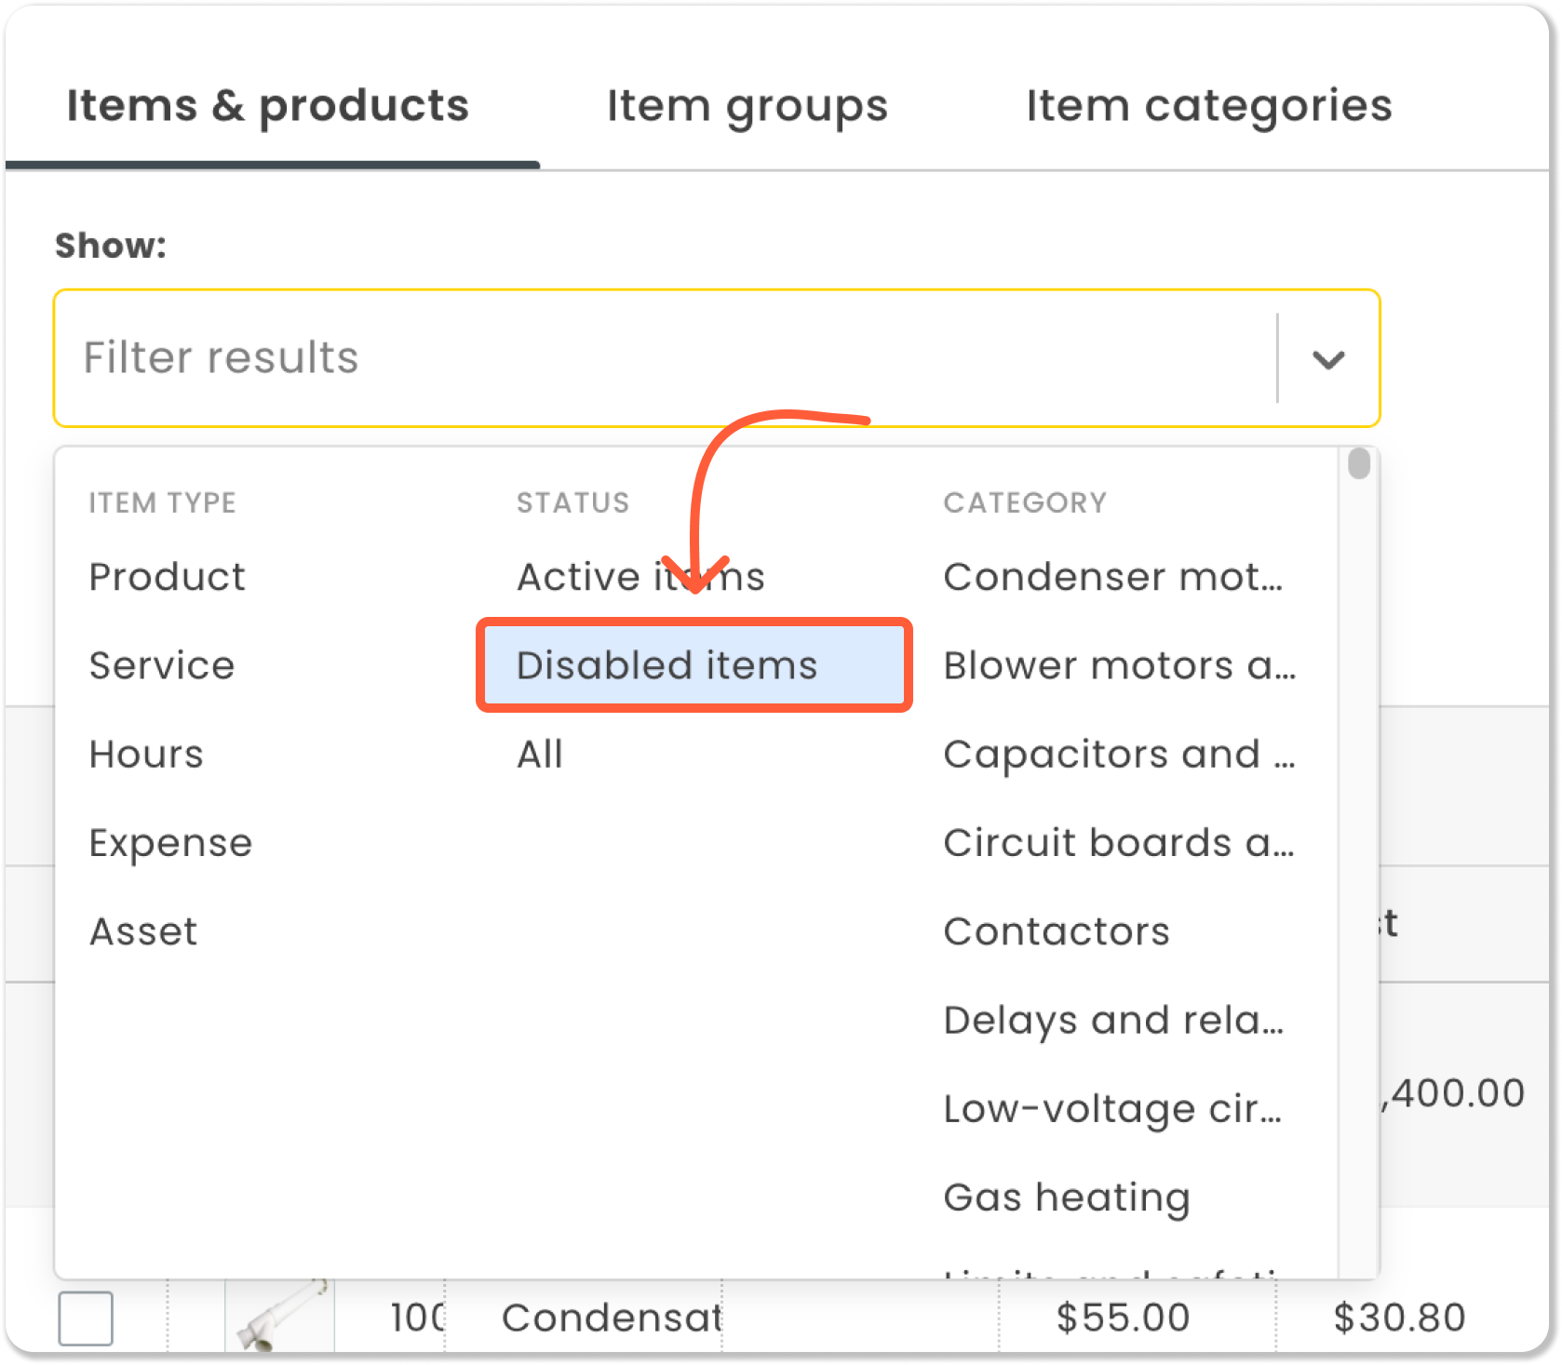Select Active items status filter
The image size is (1562, 1365).
click(x=640, y=577)
